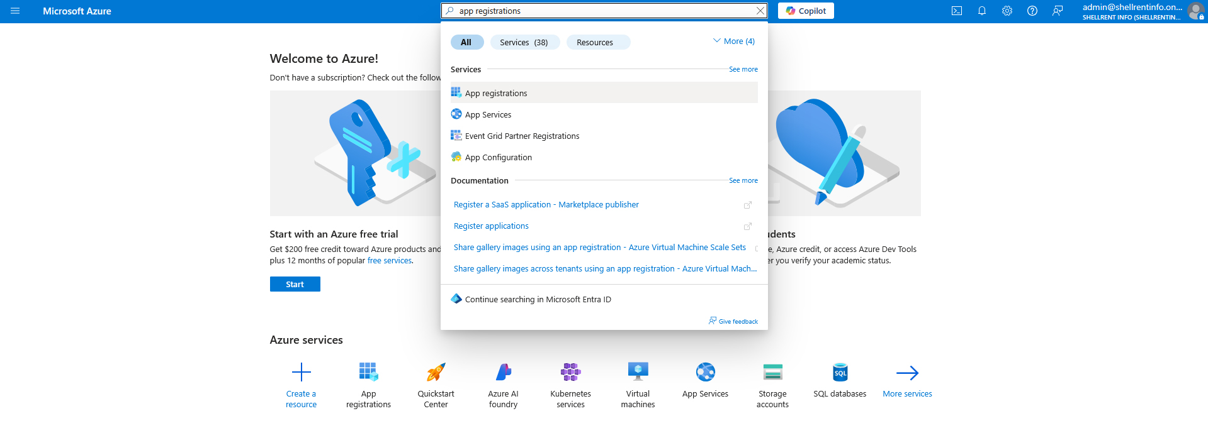Open Share gallery images using app registration doc

click(x=600, y=248)
